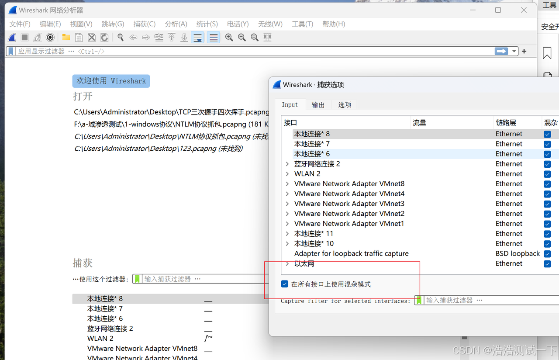Expand WLAN 2 interface details in dialog
The height and width of the screenshot is (360, 559).
coord(287,174)
